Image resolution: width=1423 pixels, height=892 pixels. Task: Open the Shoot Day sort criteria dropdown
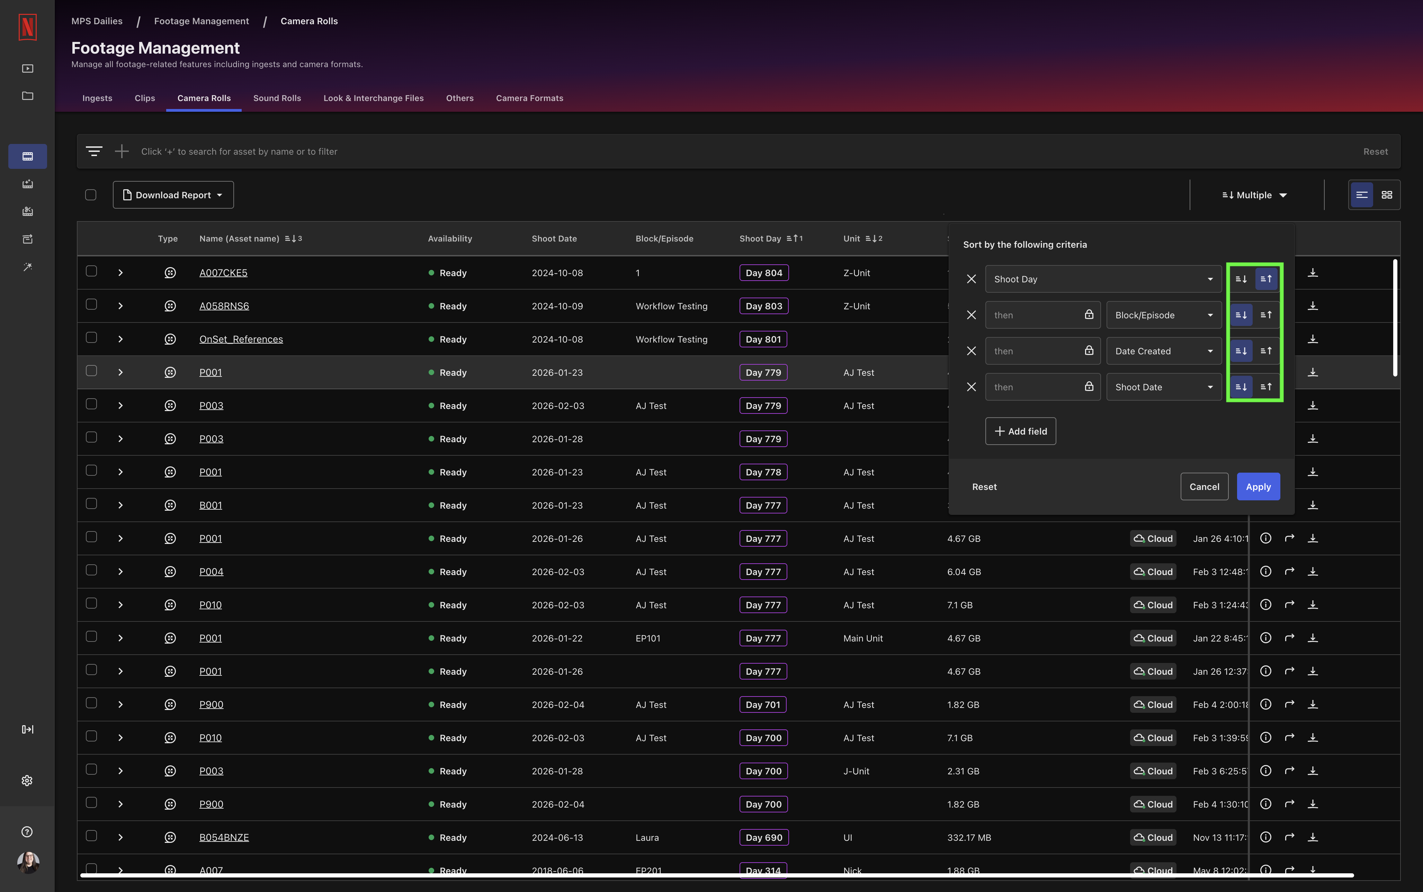coord(1102,279)
